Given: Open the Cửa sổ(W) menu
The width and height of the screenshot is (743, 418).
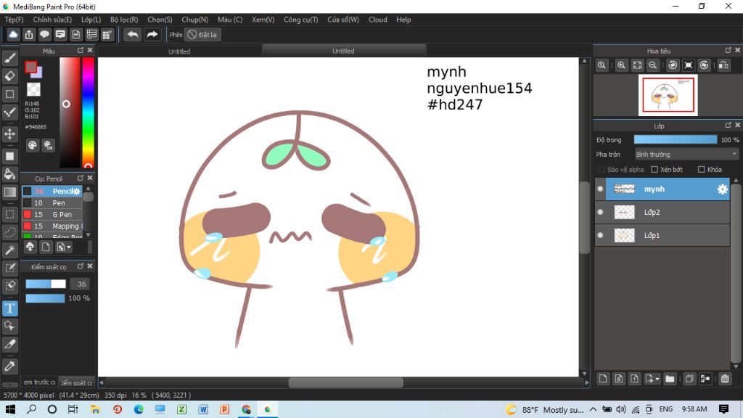Looking at the screenshot, I should click(343, 20).
